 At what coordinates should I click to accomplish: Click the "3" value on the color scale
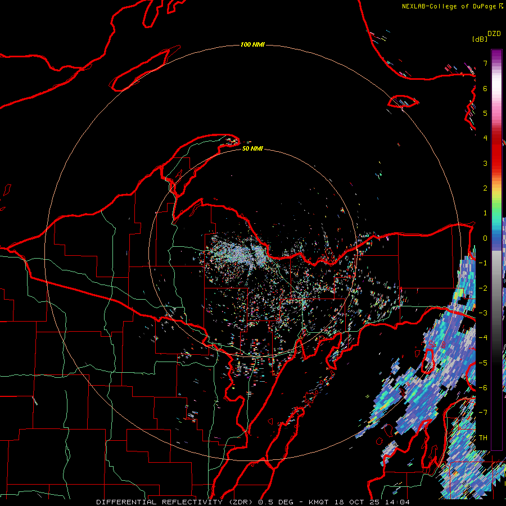pyautogui.click(x=485, y=163)
